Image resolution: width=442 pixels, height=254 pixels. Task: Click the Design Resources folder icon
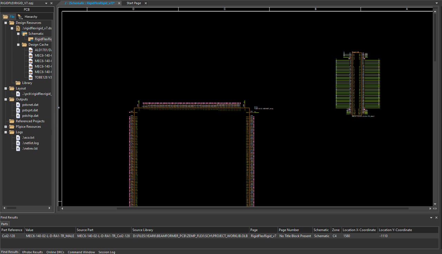[12, 23]
